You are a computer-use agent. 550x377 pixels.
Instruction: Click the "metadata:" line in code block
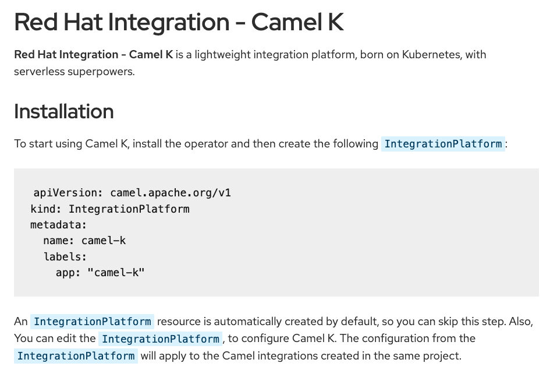[x=58, y=224]
